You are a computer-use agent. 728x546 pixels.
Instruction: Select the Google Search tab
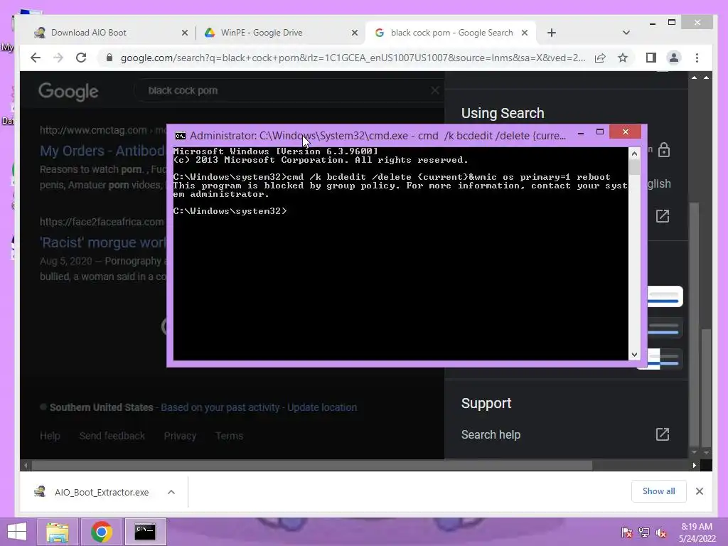pyautogui.click(x=451, y=33)
